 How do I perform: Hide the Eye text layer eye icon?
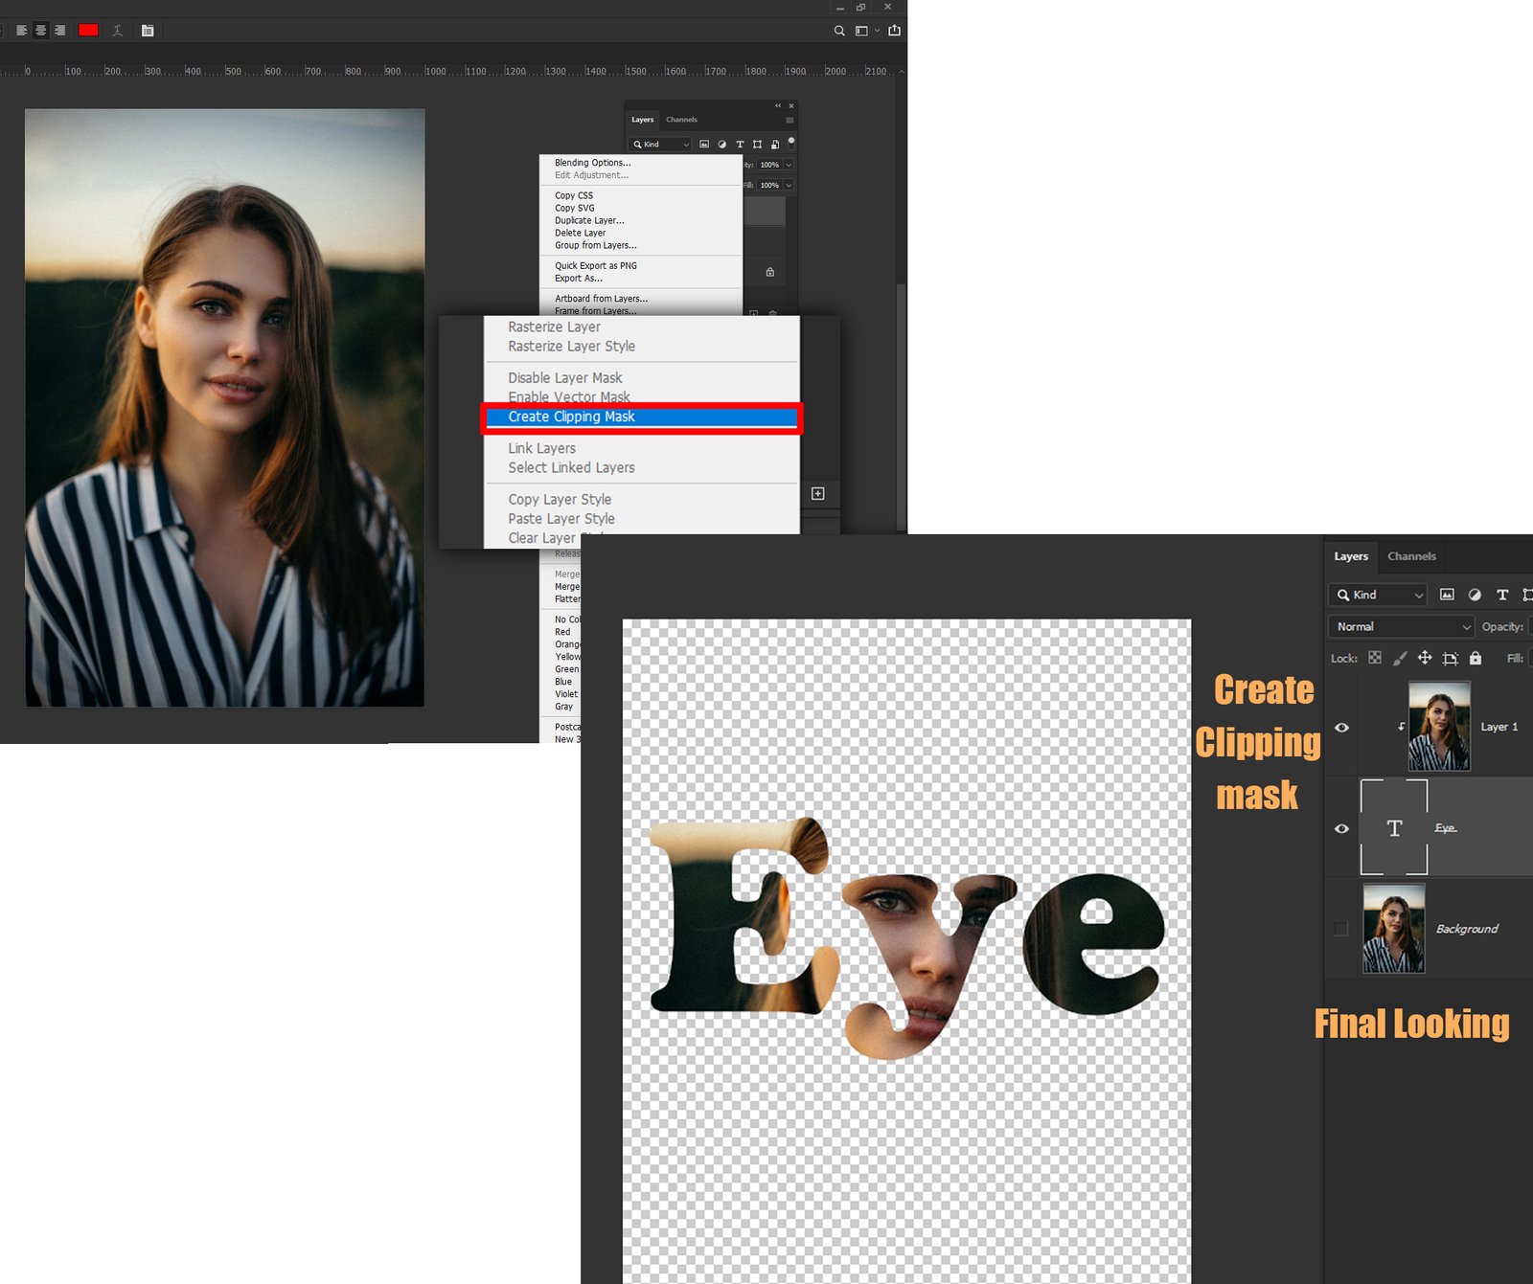(1341, 829)
